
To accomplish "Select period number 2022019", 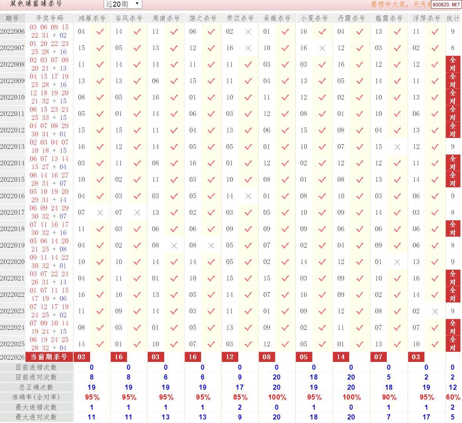I will [x=13, y=245].
